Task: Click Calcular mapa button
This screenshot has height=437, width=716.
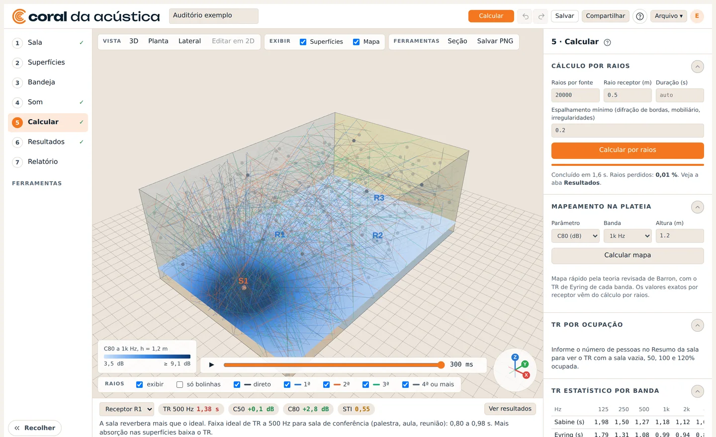Action: click(627, 255)
